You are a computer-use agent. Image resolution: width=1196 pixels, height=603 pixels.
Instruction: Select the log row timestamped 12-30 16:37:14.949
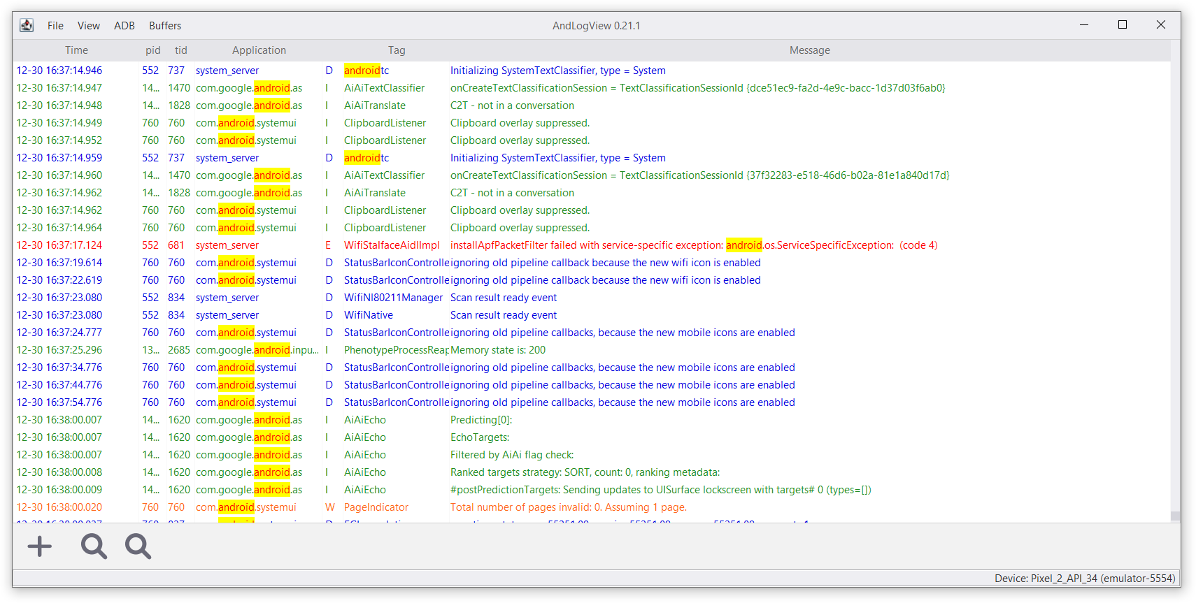pos(592,123)
